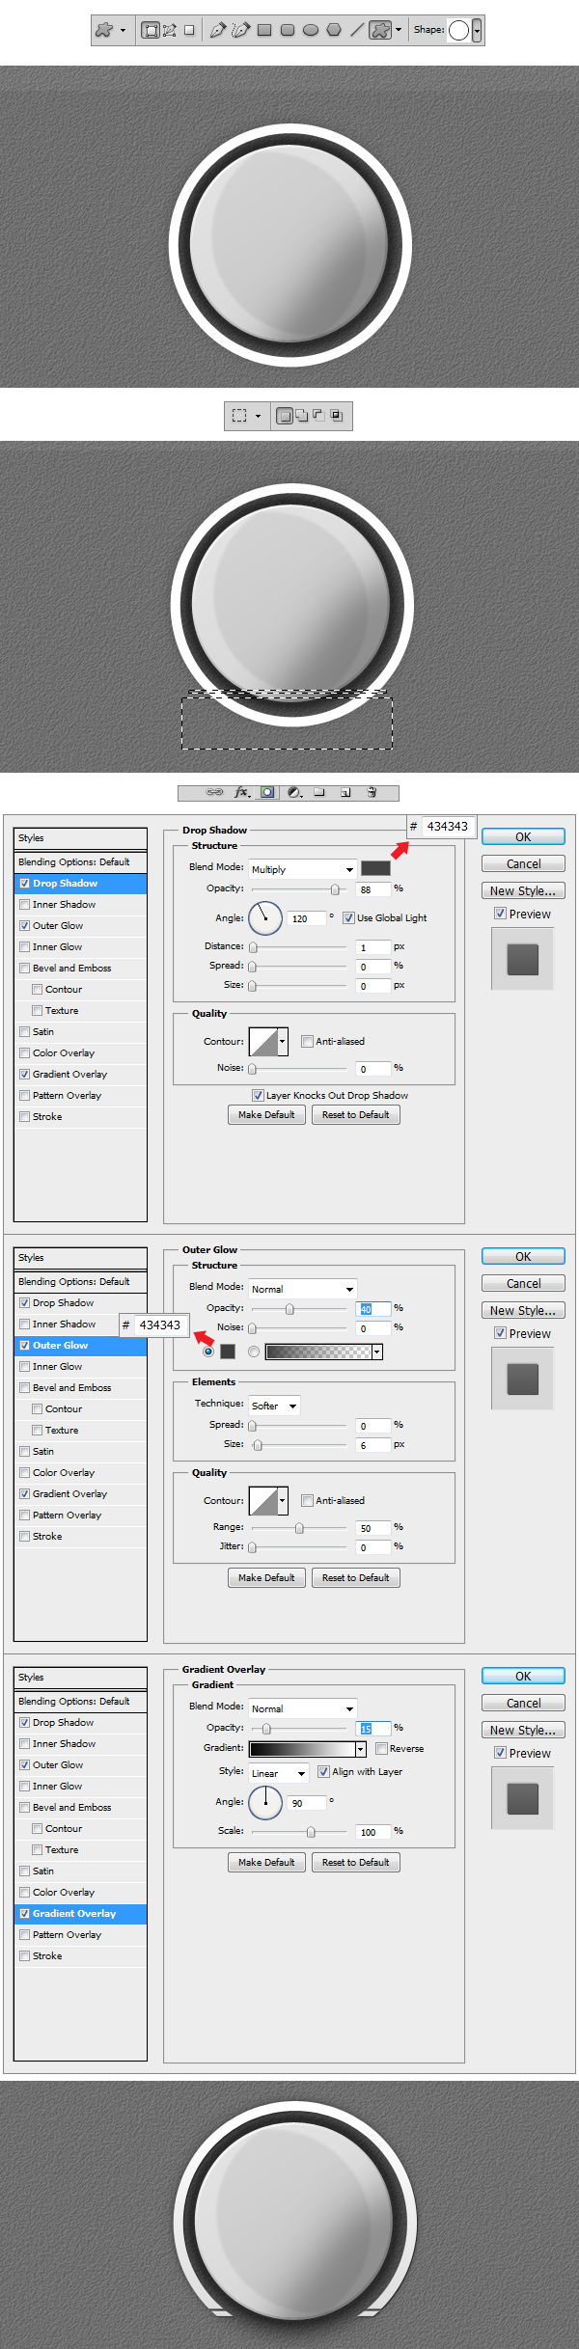Toggle Reverse gradient checkbox
The height and width of the screenshot is (2349, 579).
tap(381, 1748)
